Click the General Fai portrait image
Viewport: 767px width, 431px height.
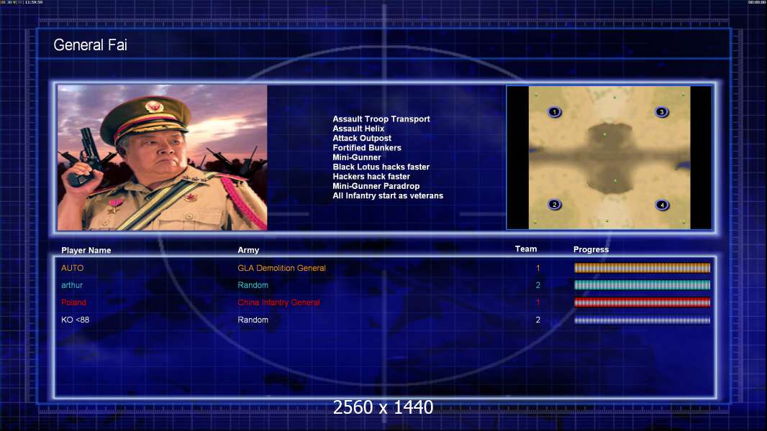pyautogui.click(x=163, y=157)
